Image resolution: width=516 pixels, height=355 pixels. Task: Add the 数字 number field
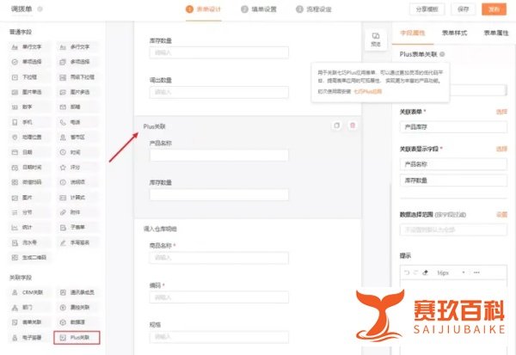29,107
